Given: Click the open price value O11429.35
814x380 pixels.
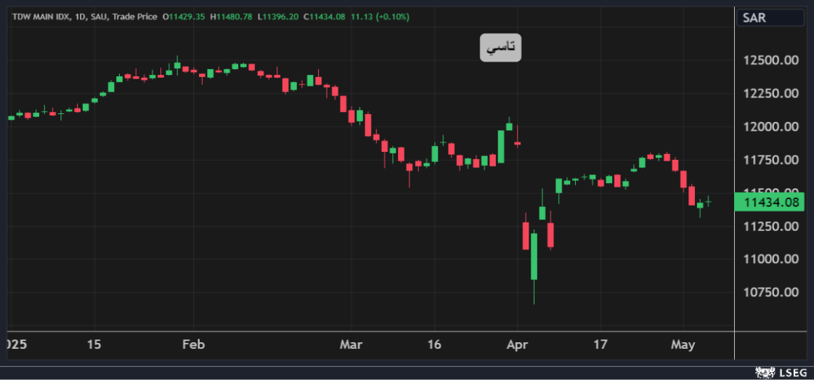Looking at the screenshot, I should (184, 16).
